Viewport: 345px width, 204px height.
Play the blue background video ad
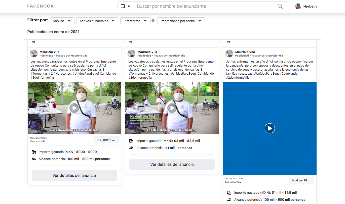[270, 128]
